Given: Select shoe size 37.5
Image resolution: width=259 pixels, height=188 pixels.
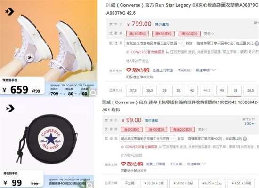Looking at the screenshot, I should [133, 91].
